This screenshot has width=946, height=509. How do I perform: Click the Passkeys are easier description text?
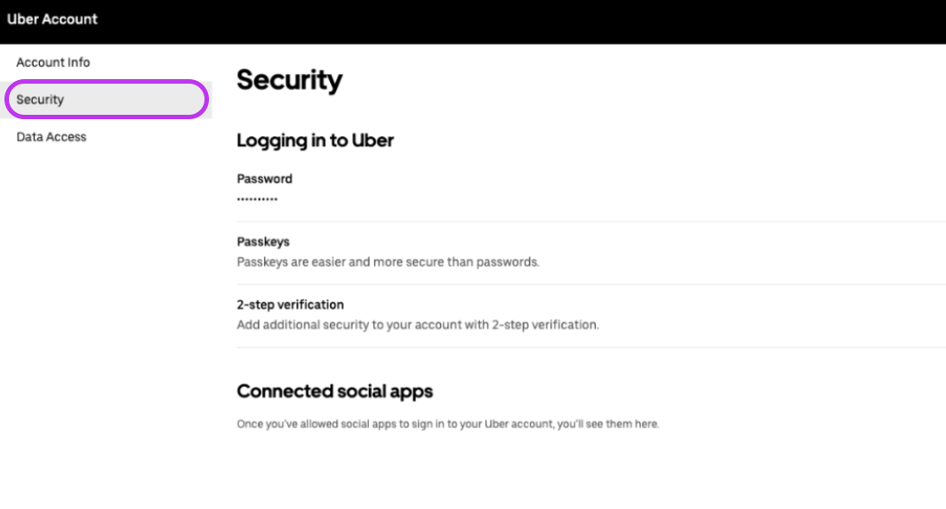(388, 263)
